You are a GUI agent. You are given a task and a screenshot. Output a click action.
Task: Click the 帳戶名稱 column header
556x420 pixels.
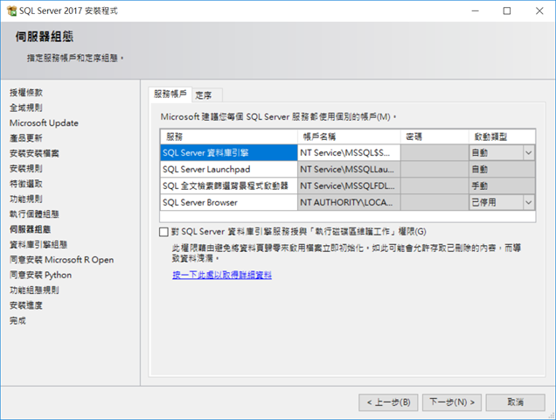(x=349, y=136)
